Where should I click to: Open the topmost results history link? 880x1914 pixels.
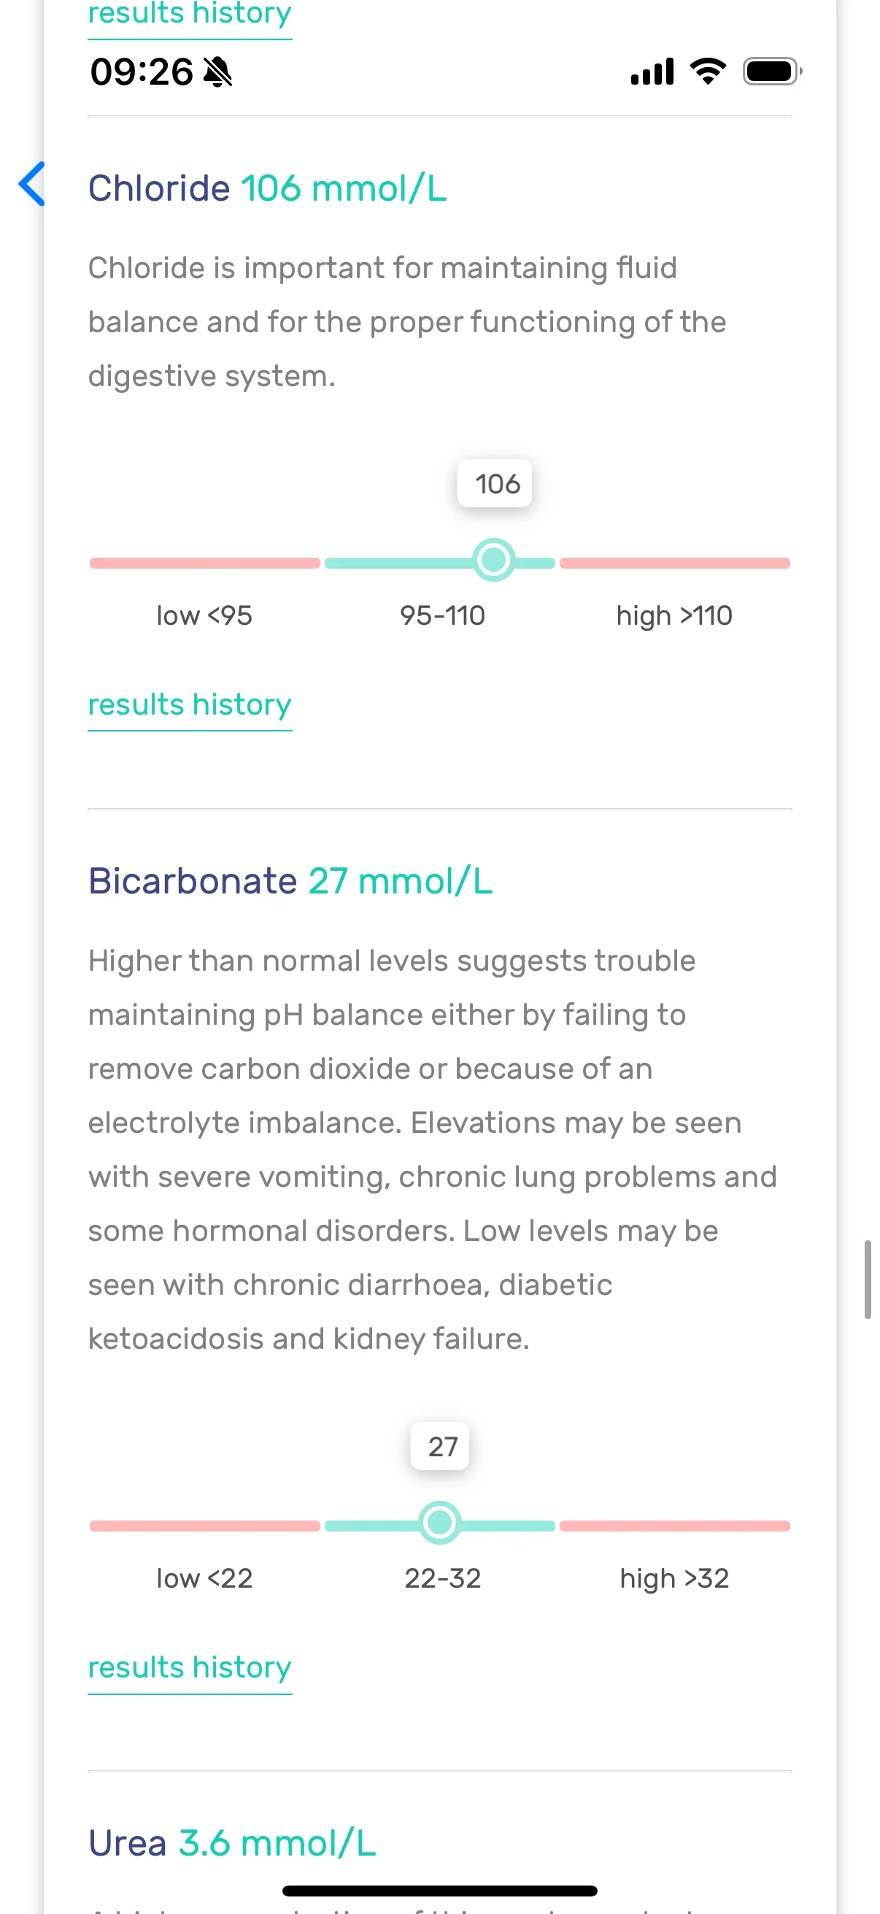[190, 15]
